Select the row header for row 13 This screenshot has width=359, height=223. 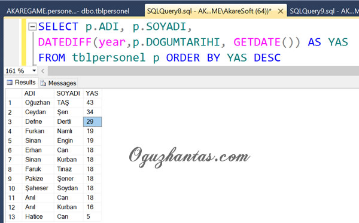pos(14,216)
